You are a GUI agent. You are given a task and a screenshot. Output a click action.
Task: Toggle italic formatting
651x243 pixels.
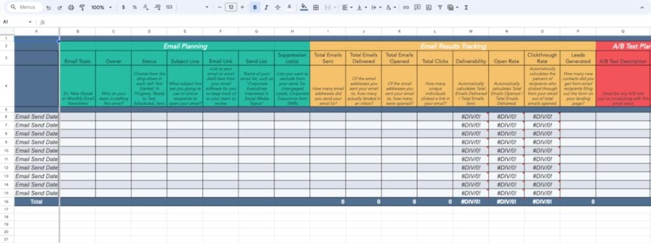(x=266, y=8)
